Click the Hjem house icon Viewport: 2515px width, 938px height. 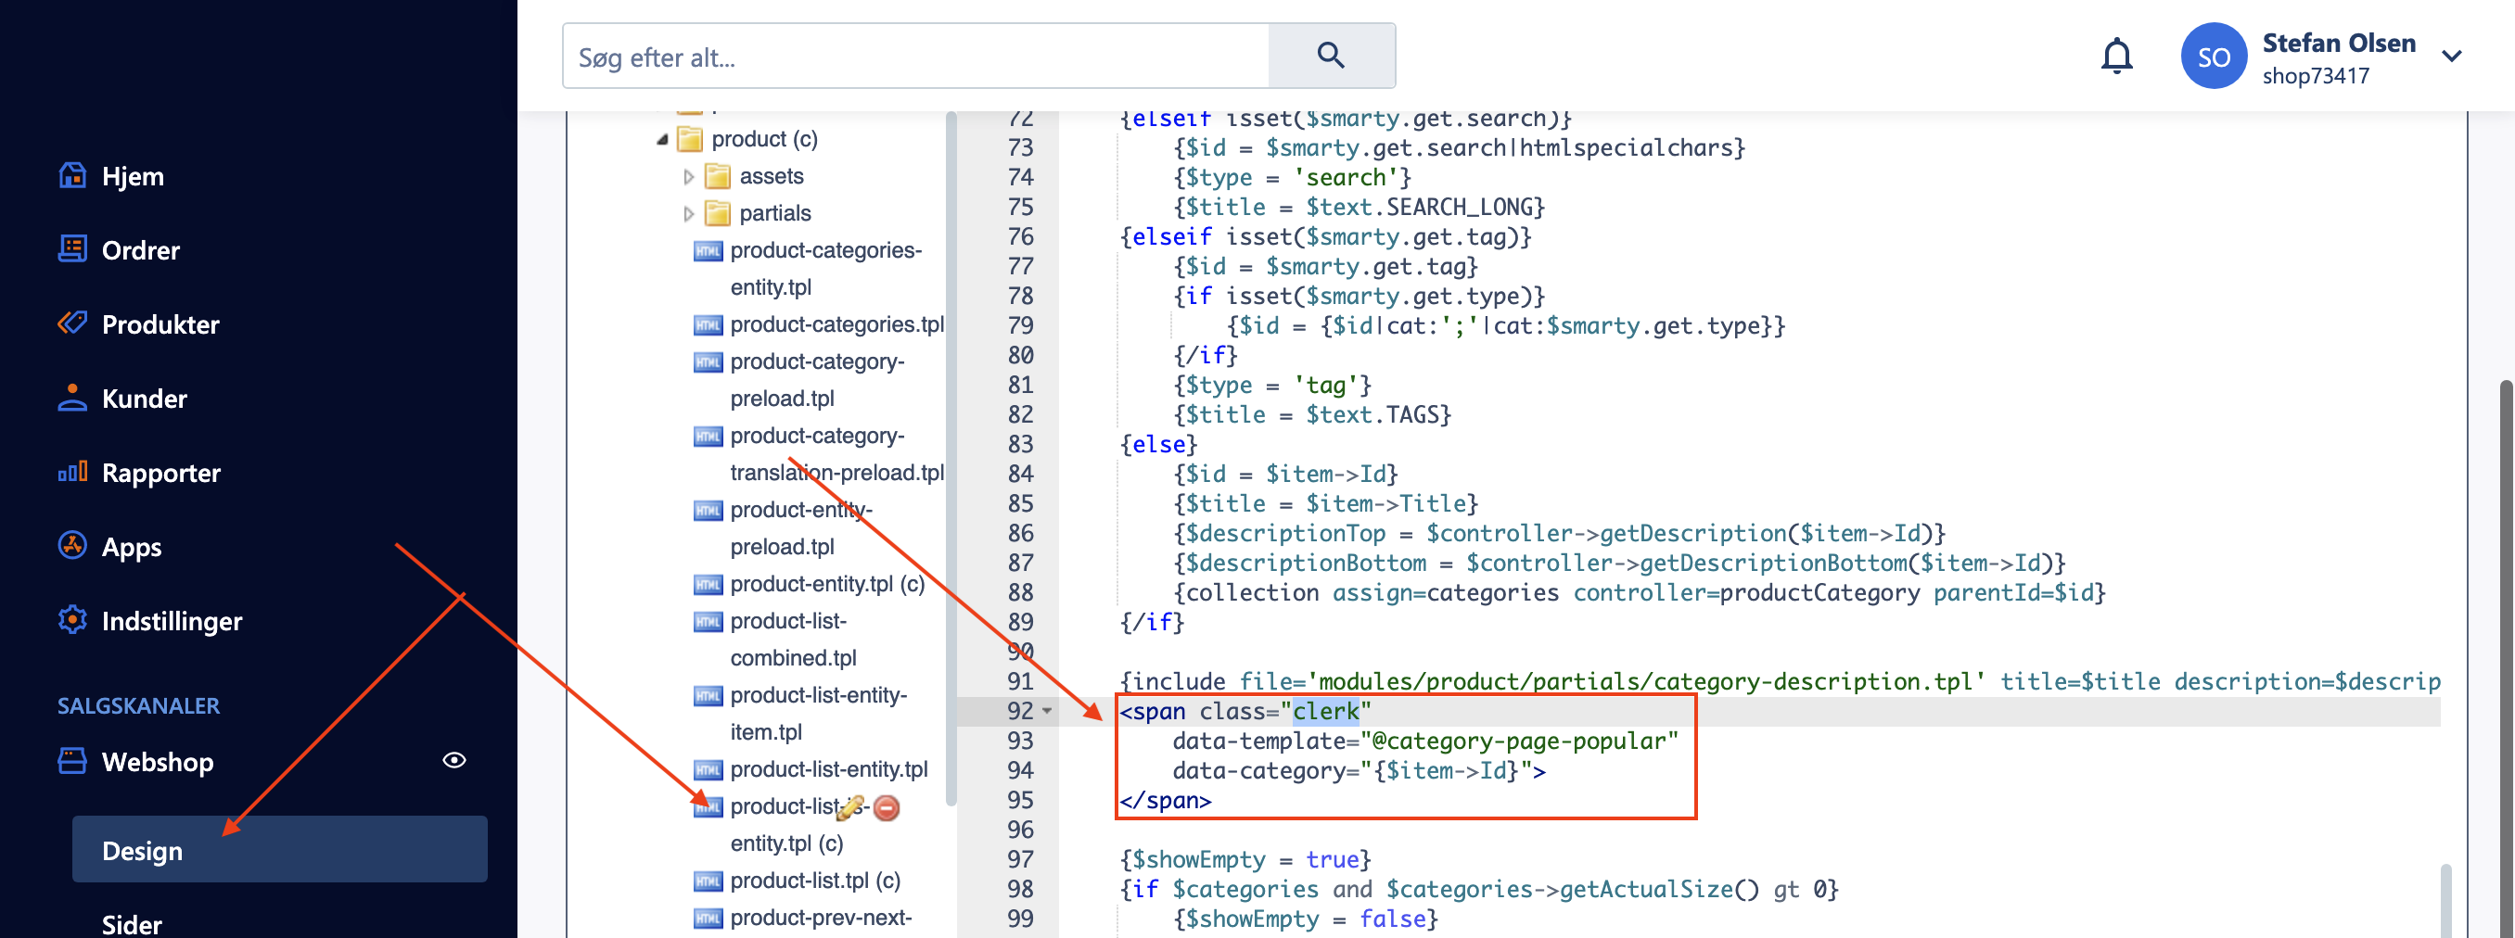72,176
